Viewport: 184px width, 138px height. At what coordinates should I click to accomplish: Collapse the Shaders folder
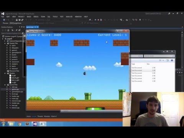[x=5, y=73]
